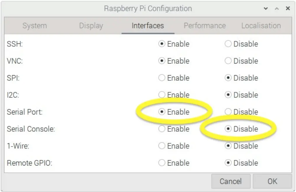
Task: Confirm settings with the OK button
Action: 273,181
